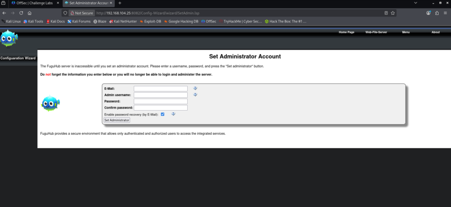This screenshot has height=207, width=451.
Task: Go to browser home page icon
Action: coord(30,13)
